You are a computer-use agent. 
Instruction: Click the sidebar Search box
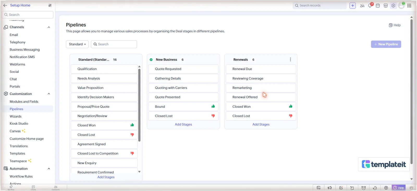point(28,15)
